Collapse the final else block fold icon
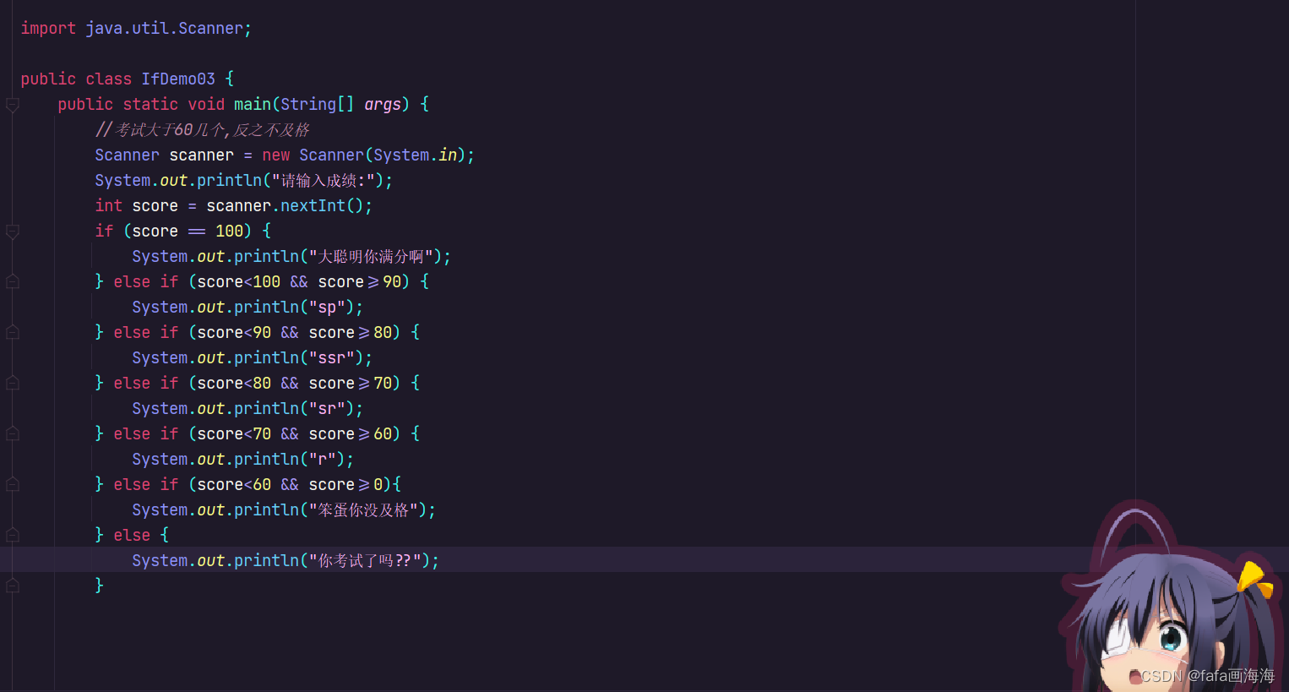The image size is (1289, 692). coord(12,535)
